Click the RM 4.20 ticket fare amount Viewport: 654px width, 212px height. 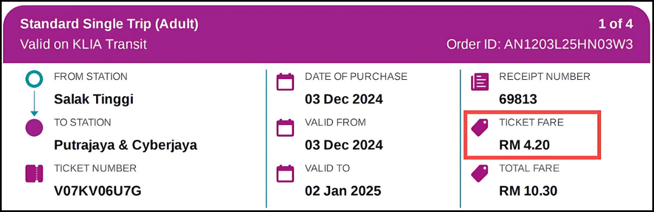coord(525,145)
